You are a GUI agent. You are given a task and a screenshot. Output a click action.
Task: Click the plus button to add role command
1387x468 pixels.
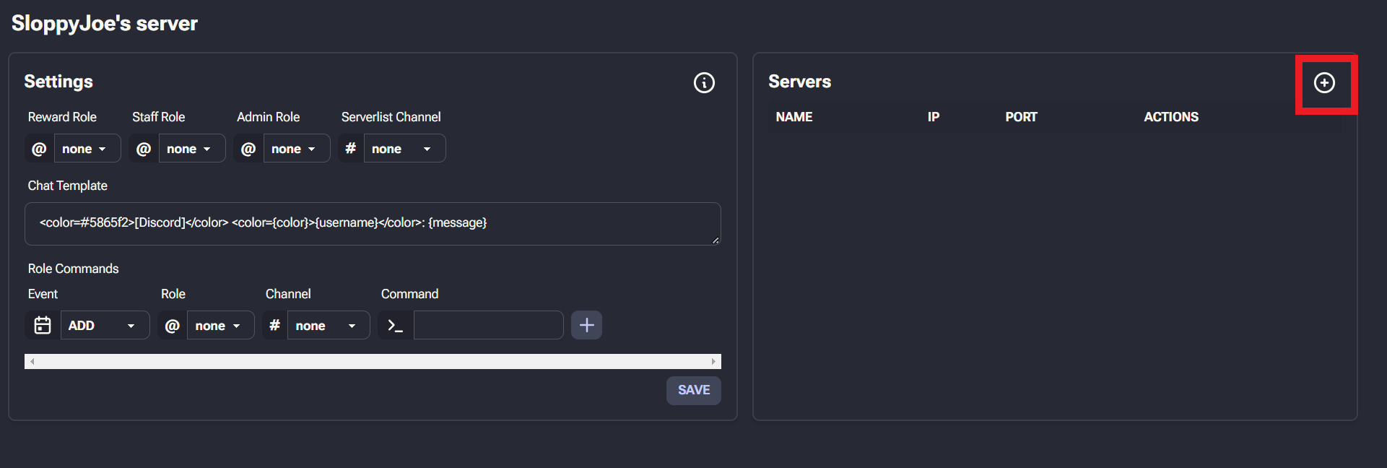[586, 326]
